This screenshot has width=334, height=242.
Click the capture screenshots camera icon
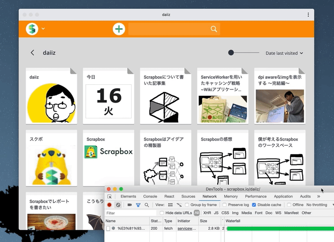(129, 205)
